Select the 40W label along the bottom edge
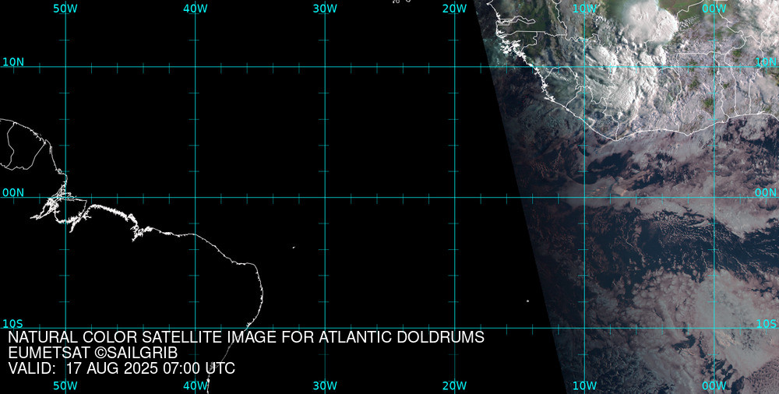The height and width of the screenshot is (394, 779). coord(196,385)
